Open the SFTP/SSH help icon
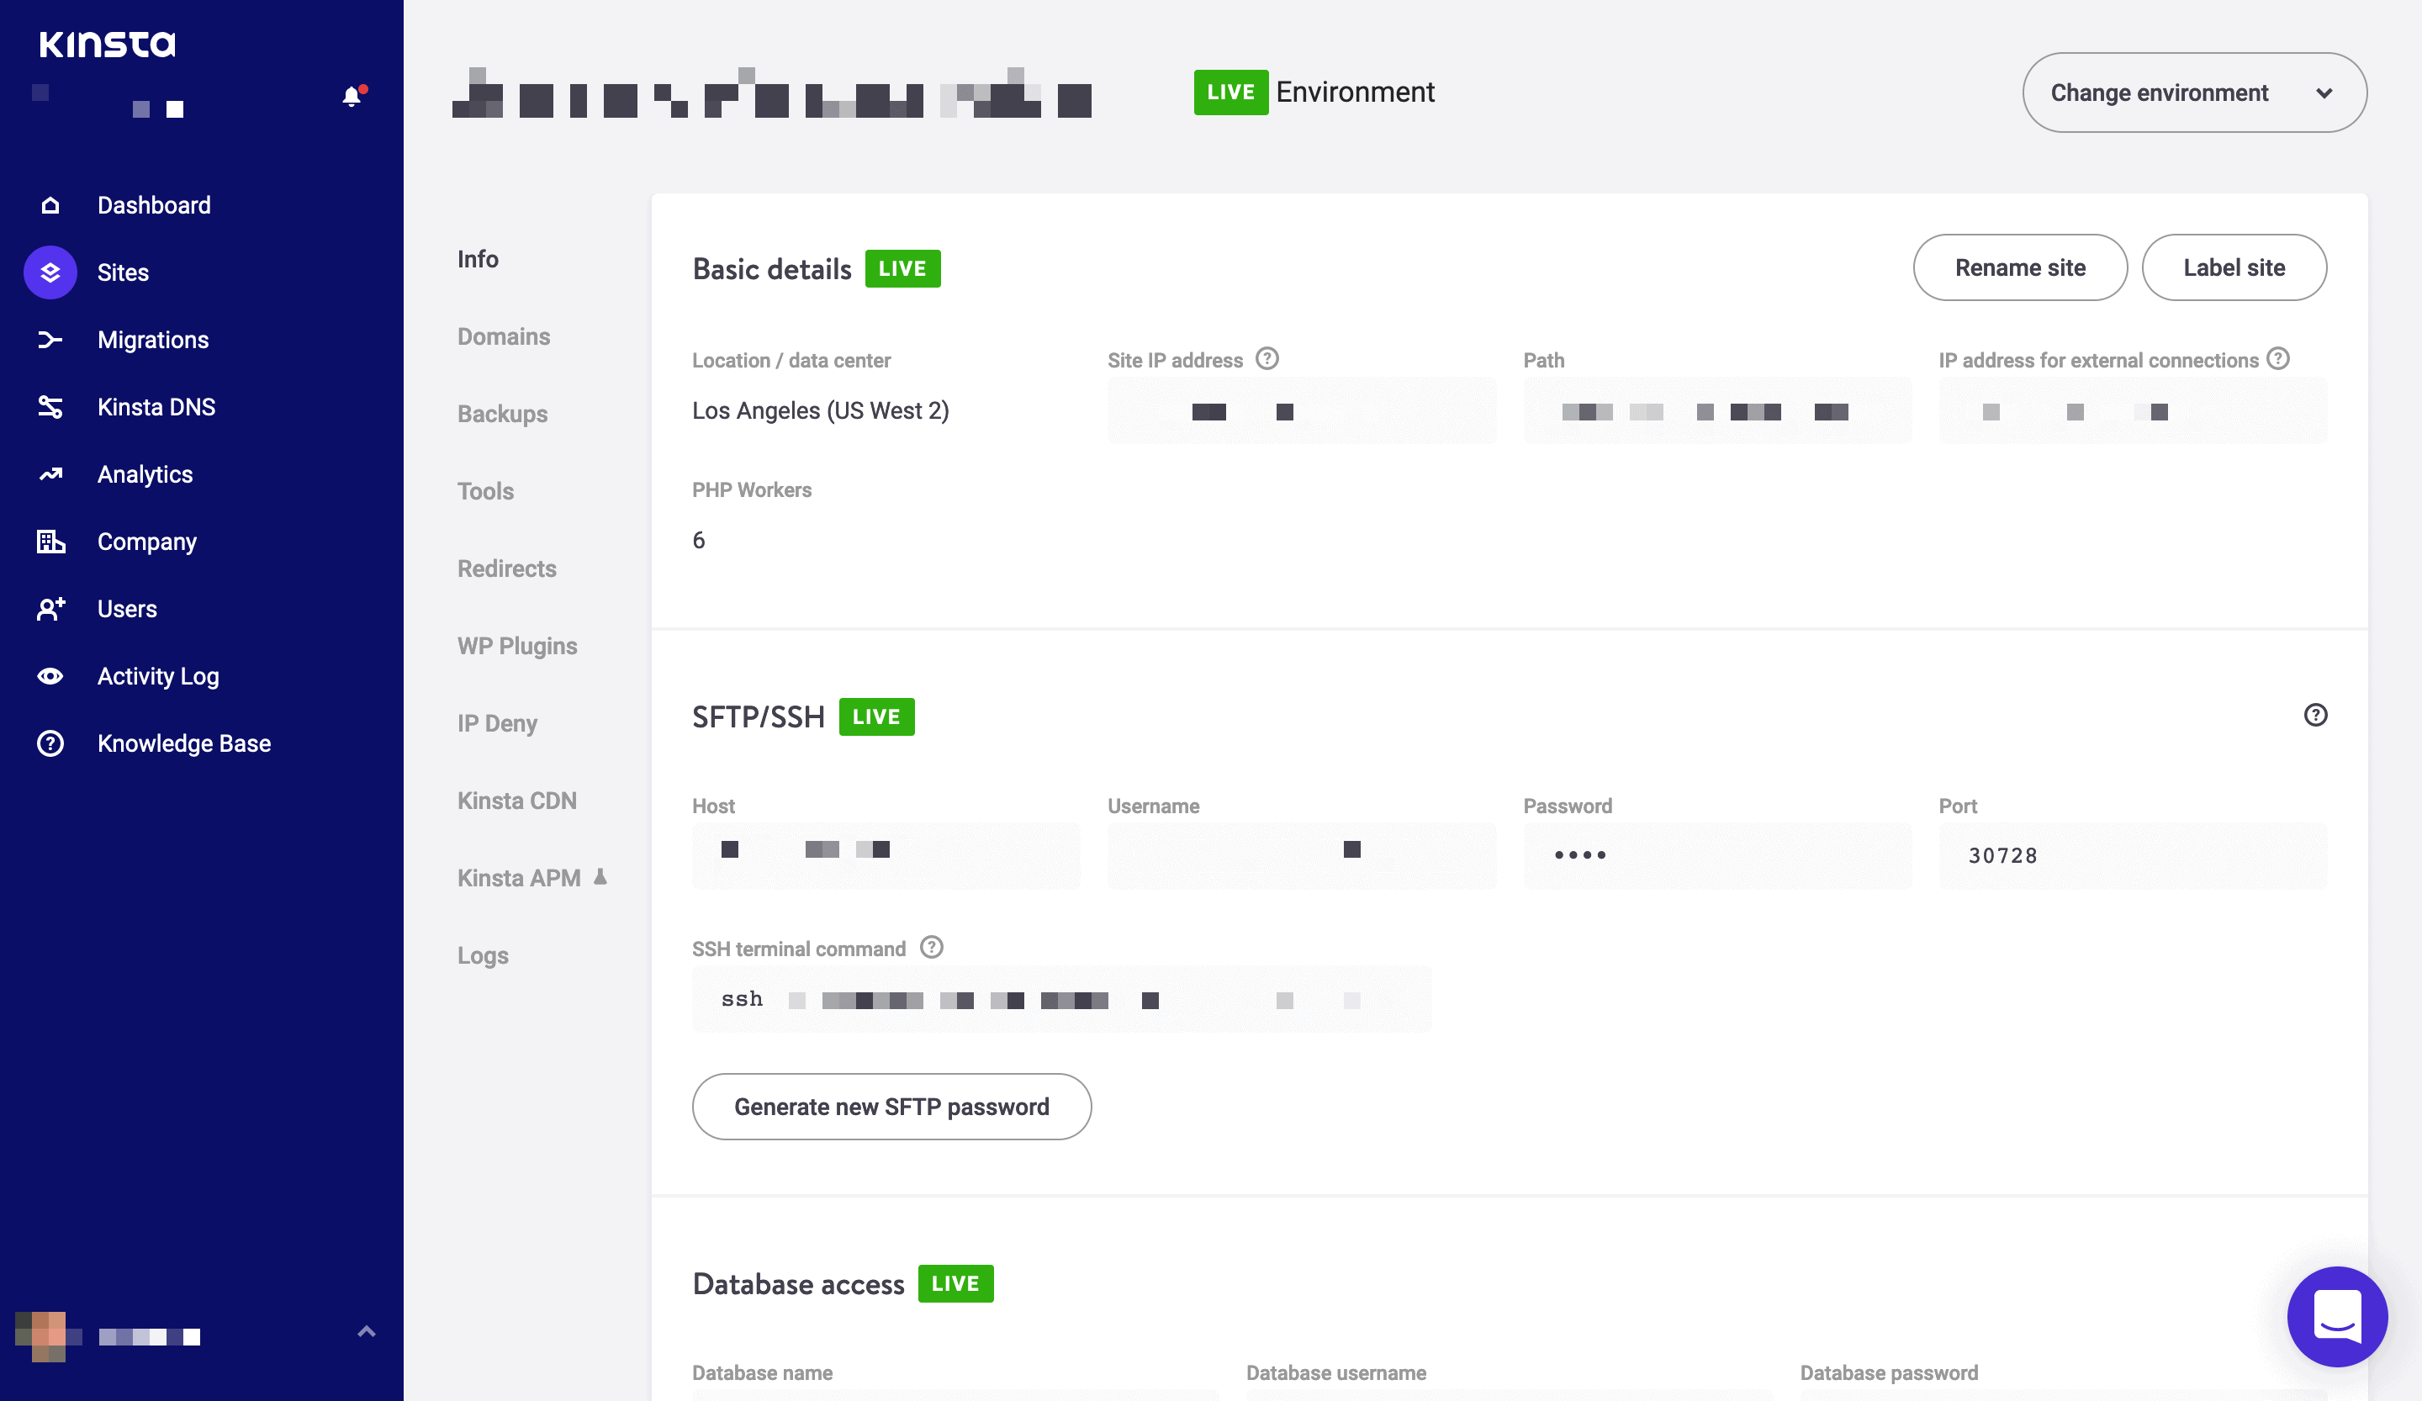The height and width of the screenshot is (1401, 2422). pos(2315,715)
